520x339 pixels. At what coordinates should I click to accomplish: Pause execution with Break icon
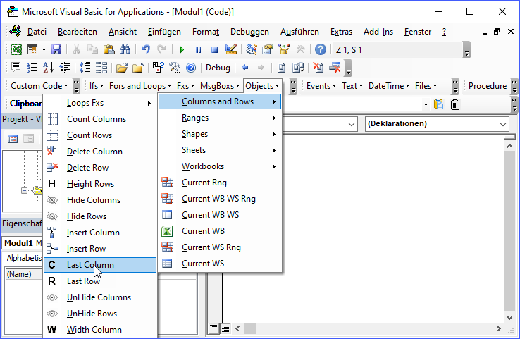(x=198, y=50)
